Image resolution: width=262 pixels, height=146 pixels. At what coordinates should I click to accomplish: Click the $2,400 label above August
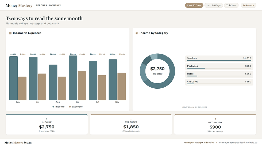click(53, 54)
